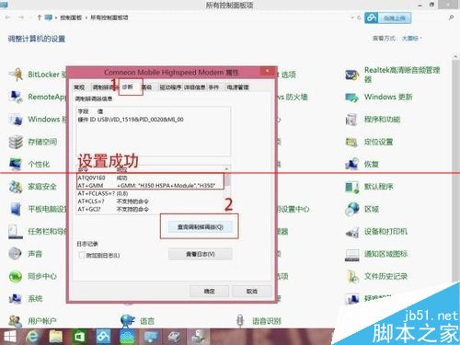Open Baidu cloud app on taskbar
Viewport: 460px width, 345px height.
103,337
